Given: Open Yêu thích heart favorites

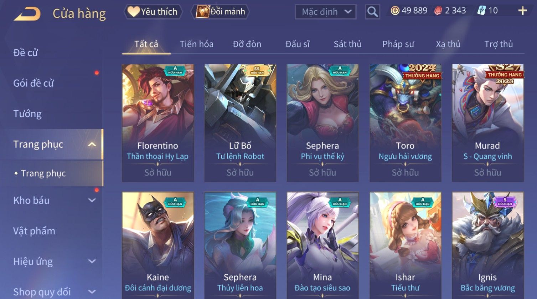Looking at the screenshot, I should [153, 12].
